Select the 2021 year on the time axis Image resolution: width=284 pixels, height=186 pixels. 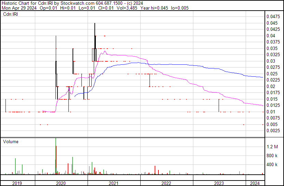point(114,183)
